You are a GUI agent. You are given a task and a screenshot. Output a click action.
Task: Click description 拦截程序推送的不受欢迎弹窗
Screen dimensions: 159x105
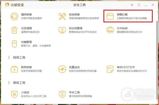[x=132, y=18]
